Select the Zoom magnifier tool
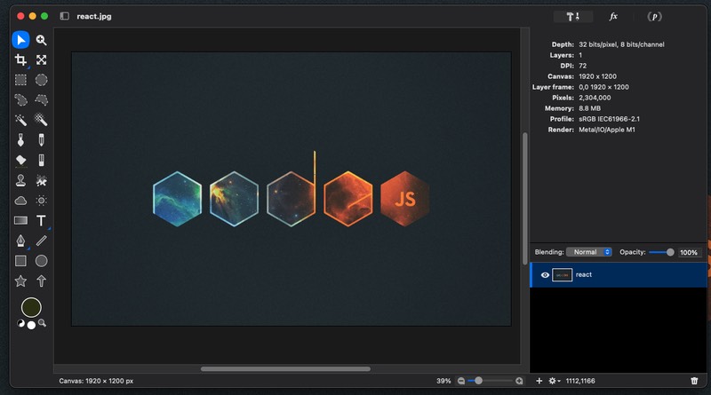Viewport: 711px width, 395px height. click(41, 40)
